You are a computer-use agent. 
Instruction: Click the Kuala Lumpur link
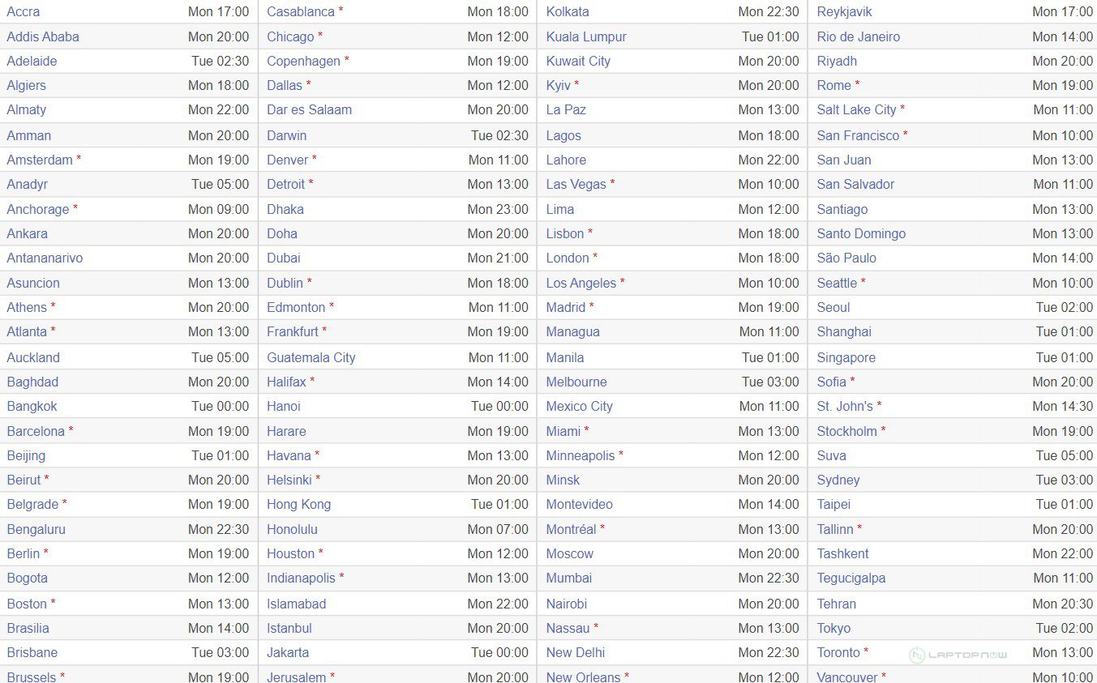(586, 36)
